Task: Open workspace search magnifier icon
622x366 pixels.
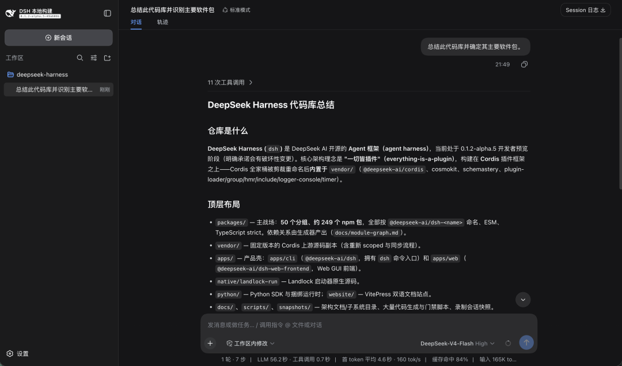Action: pyautogui.click(x=79, y=58)
